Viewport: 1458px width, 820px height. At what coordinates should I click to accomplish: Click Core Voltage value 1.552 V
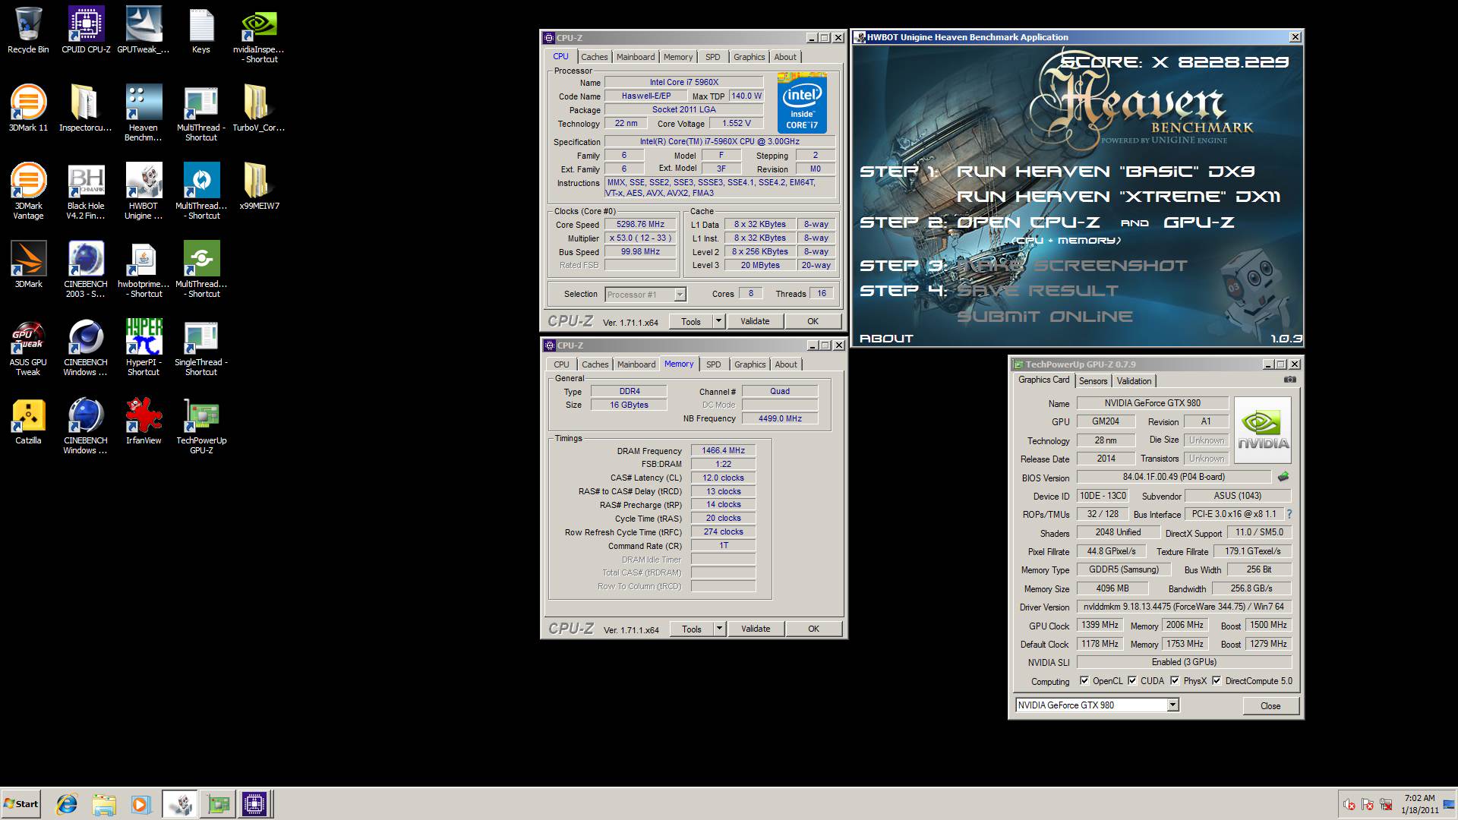[x=736, y=123]
